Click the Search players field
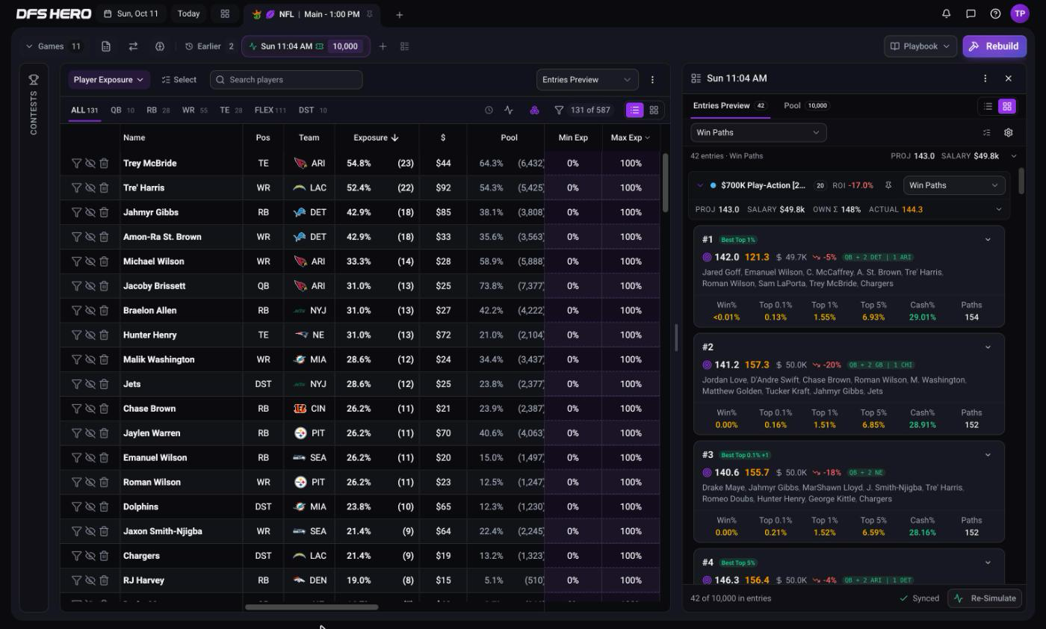1046x629 pixels. tap(286, 79)
